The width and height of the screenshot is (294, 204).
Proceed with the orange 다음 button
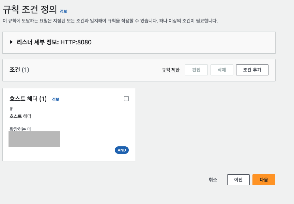point(264,179)
